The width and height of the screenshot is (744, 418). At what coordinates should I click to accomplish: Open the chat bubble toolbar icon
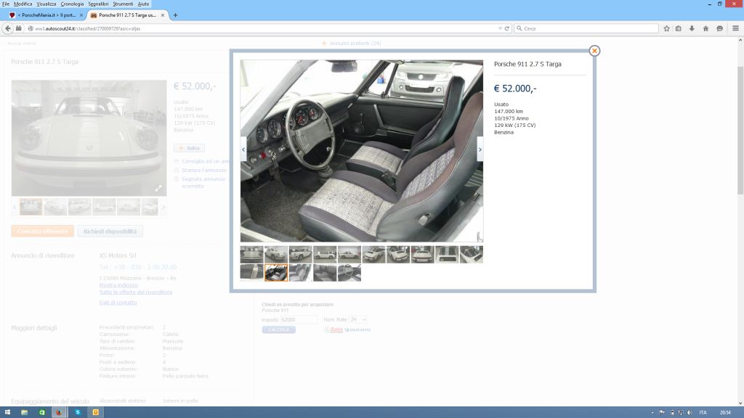720,28
